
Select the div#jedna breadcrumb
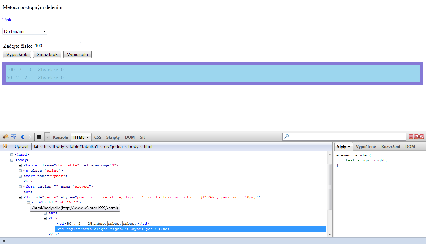pyautogui.click(x=113, y=146)
